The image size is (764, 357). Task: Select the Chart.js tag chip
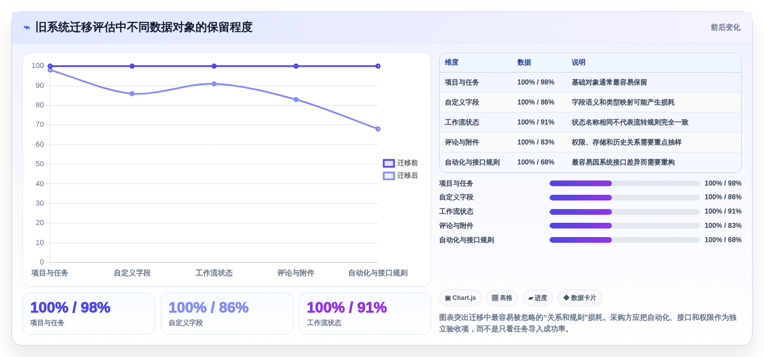(x=460, y=298)
